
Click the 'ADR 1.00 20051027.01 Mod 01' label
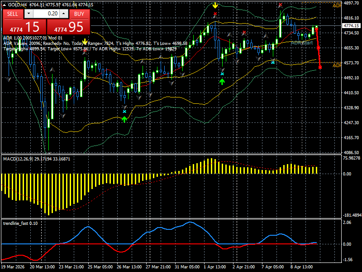pos(33,38)
